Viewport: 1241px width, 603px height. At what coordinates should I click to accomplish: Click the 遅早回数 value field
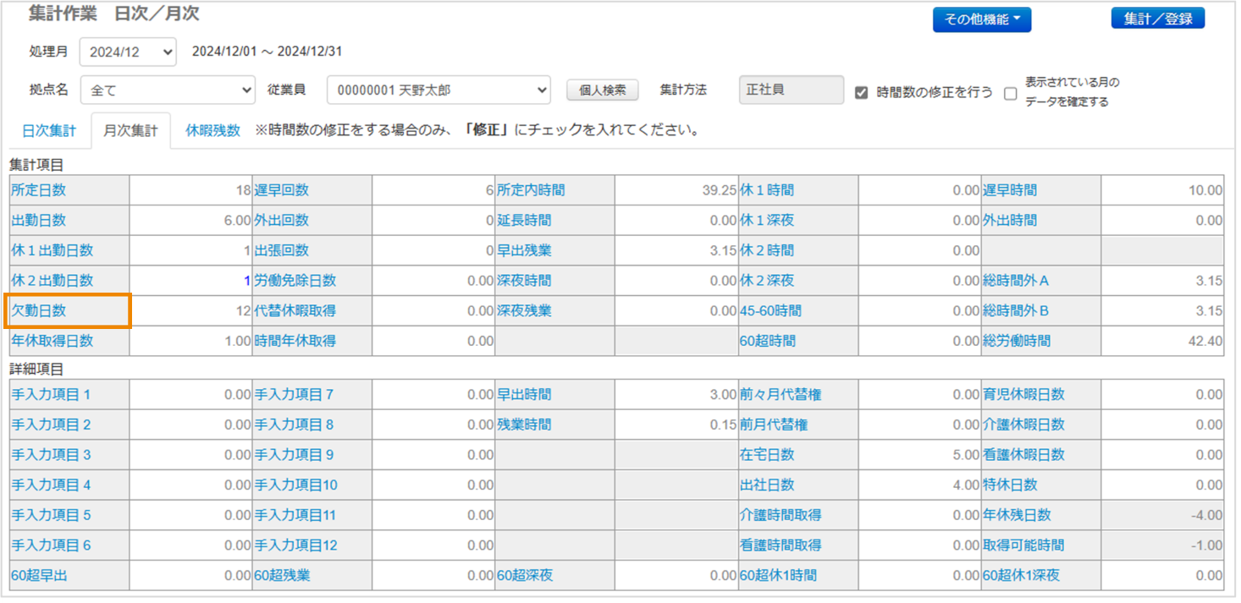pyautogui.click(x=433, y=190)
